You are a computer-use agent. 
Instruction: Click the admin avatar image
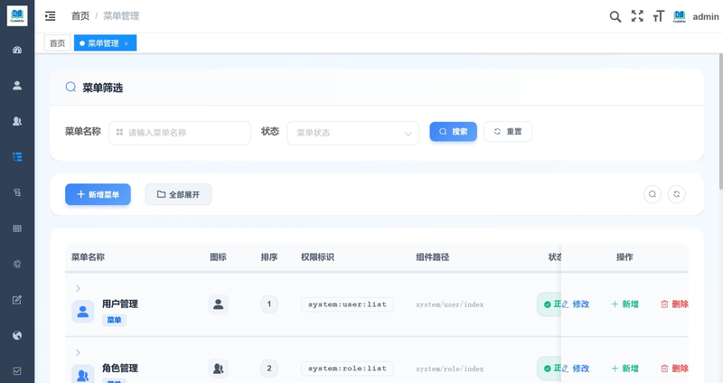pos(680,16)
